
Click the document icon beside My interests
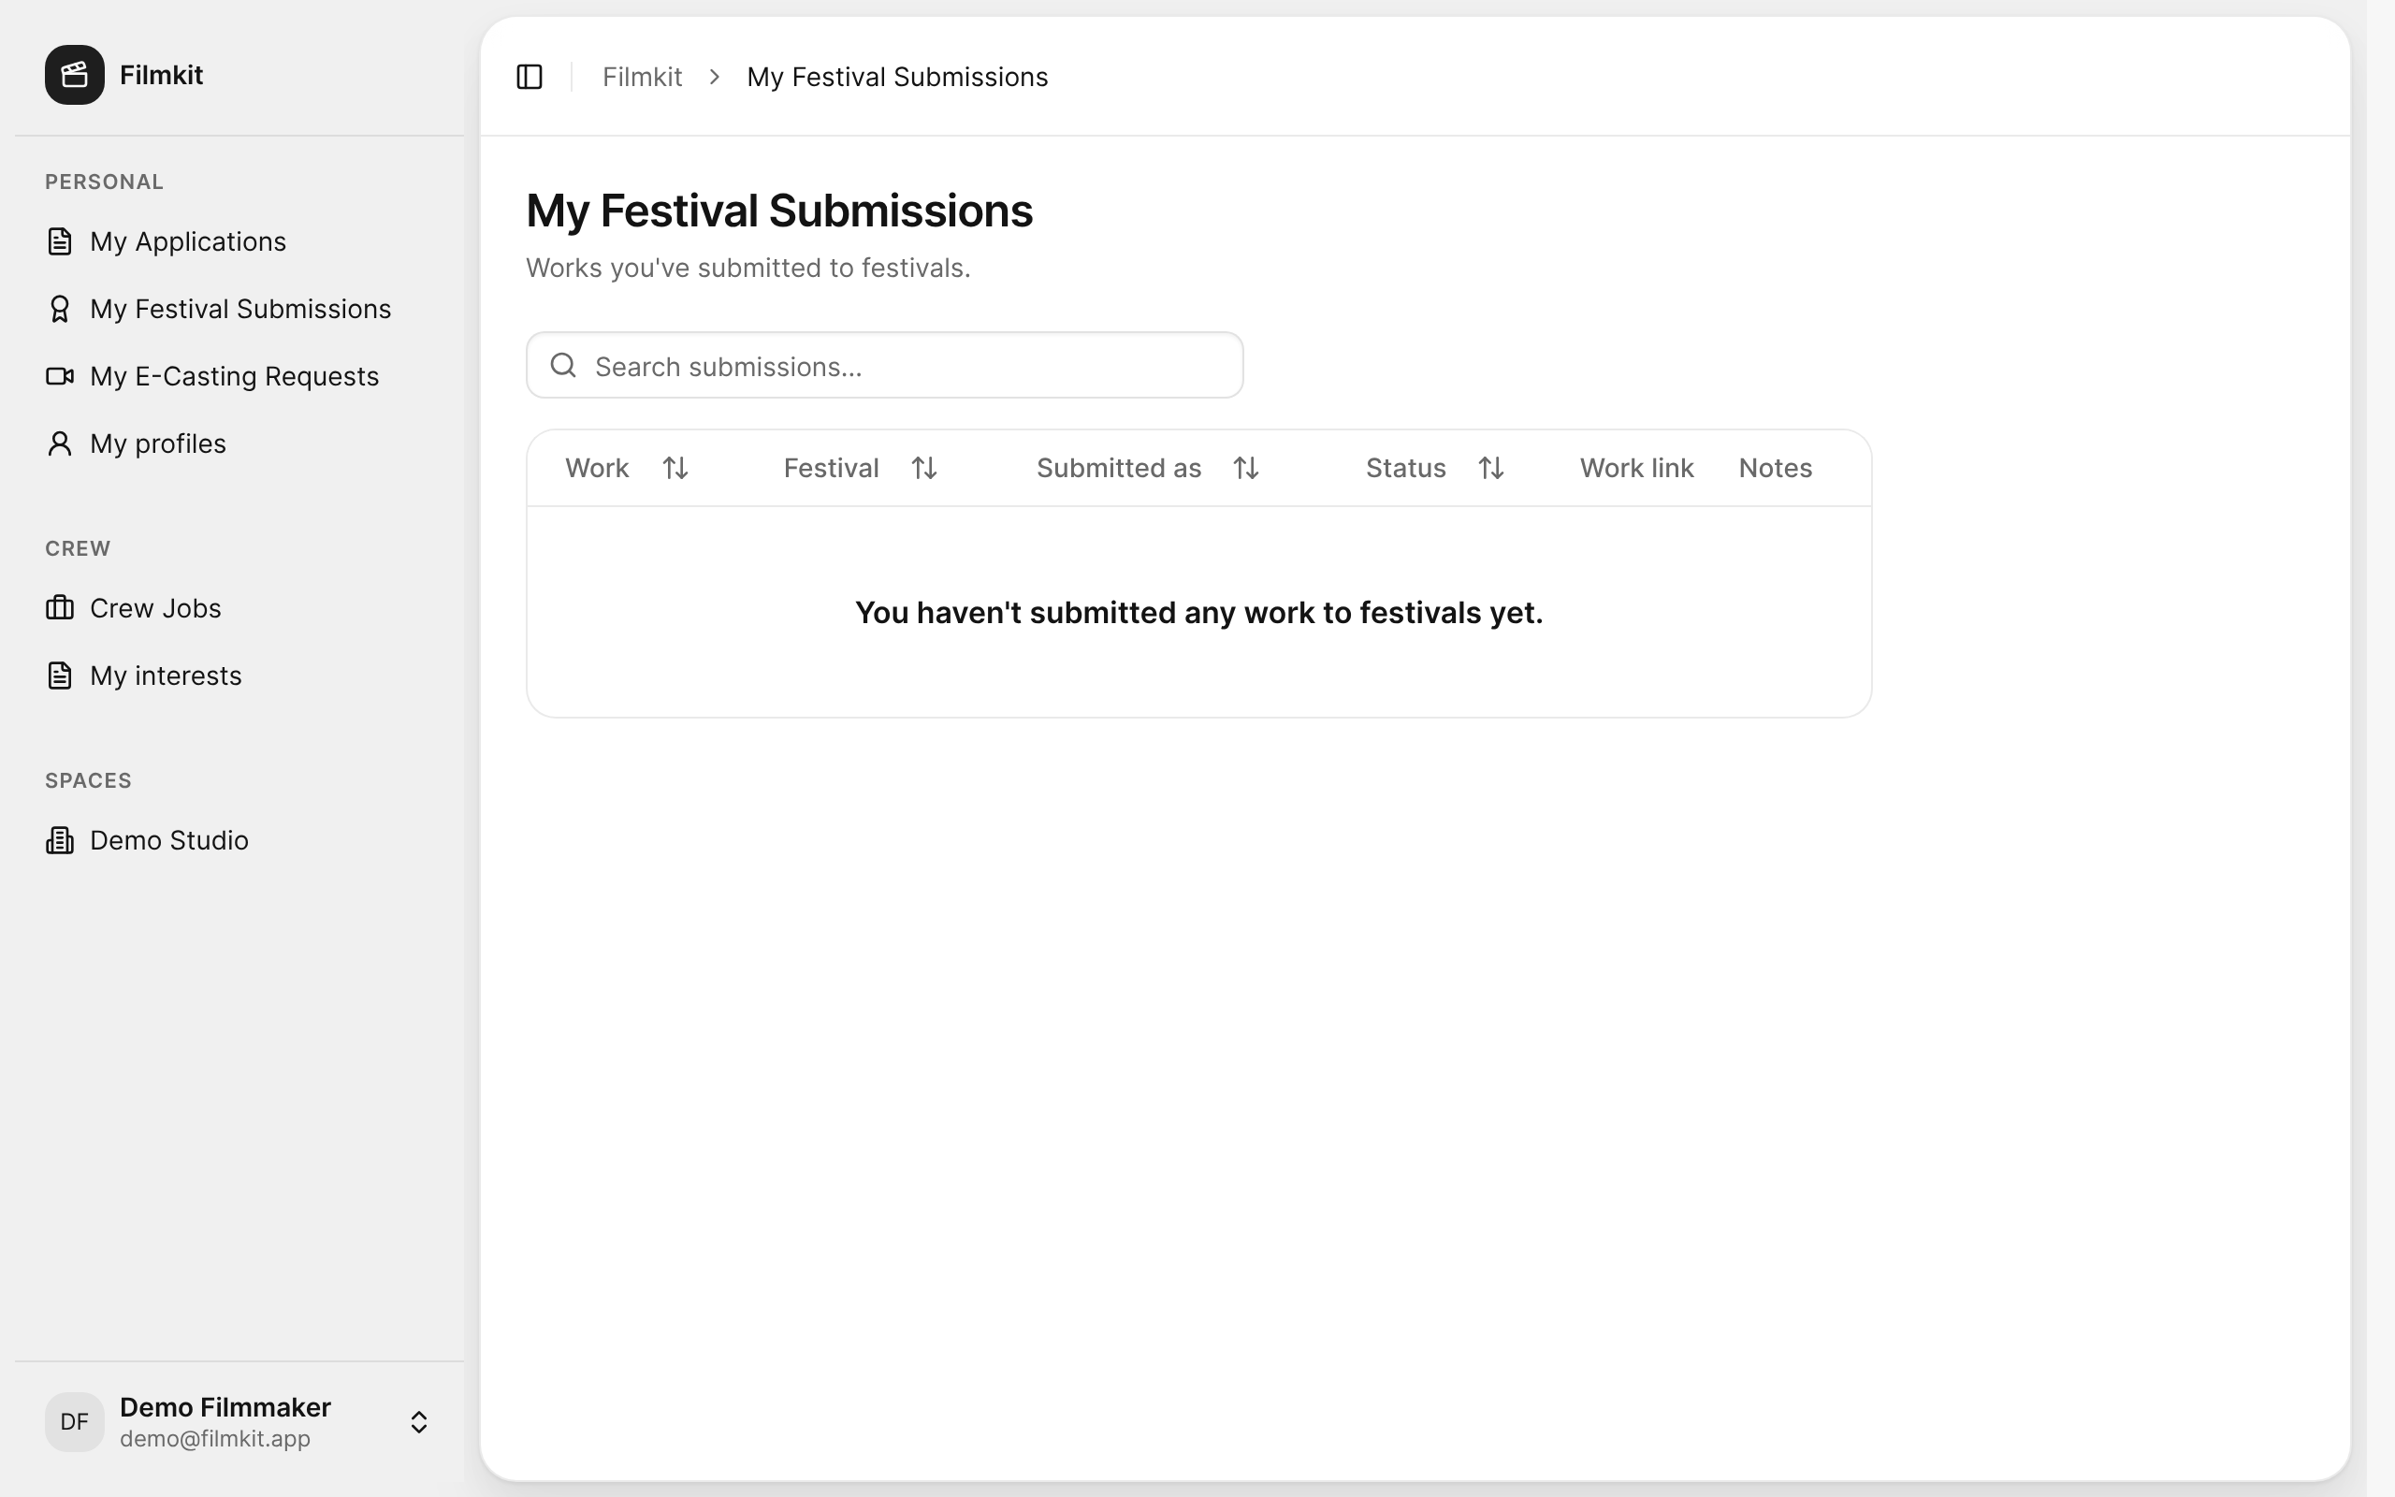(59, 676)
